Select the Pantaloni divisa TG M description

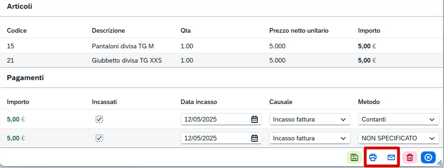[123, 46]
